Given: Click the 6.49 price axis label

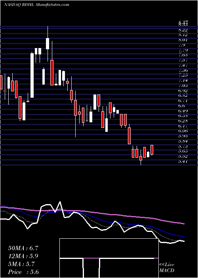Looking at the screenshot, I should coord(183,111).
